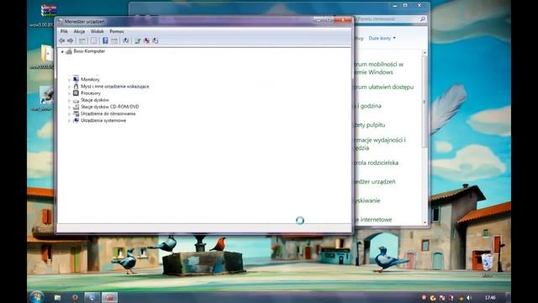Select the Urządzenia systemowe label
538x303 pixels.
pos(103,120)
